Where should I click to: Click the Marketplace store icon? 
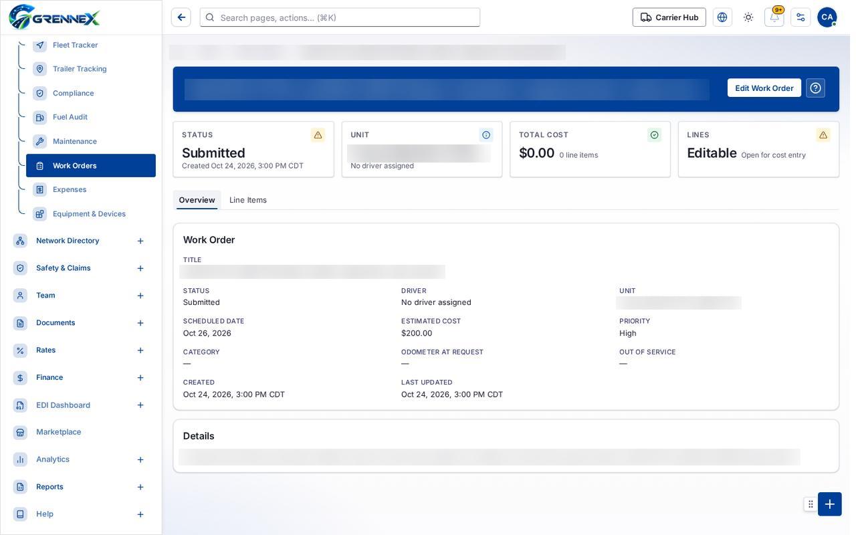pyautogui.click(x=21, y=432)
